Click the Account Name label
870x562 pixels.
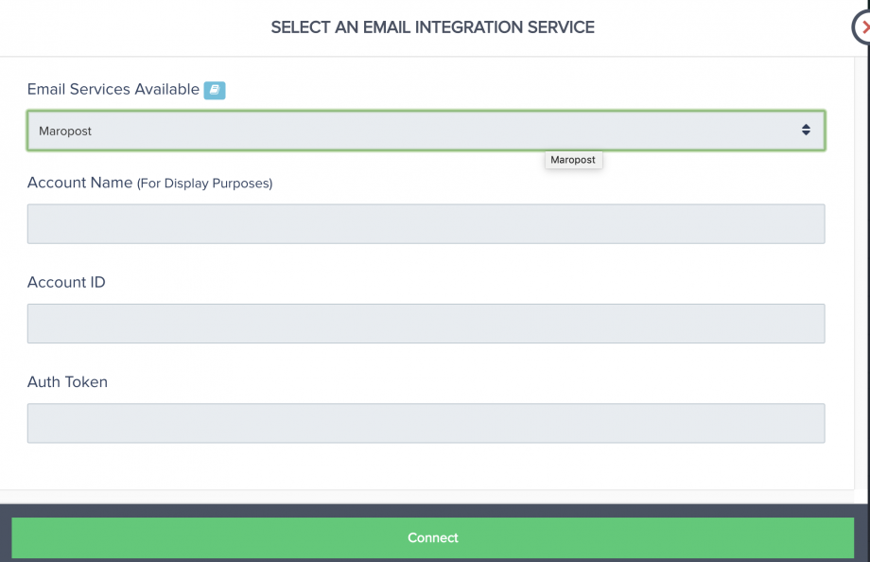tap(80, 183)
